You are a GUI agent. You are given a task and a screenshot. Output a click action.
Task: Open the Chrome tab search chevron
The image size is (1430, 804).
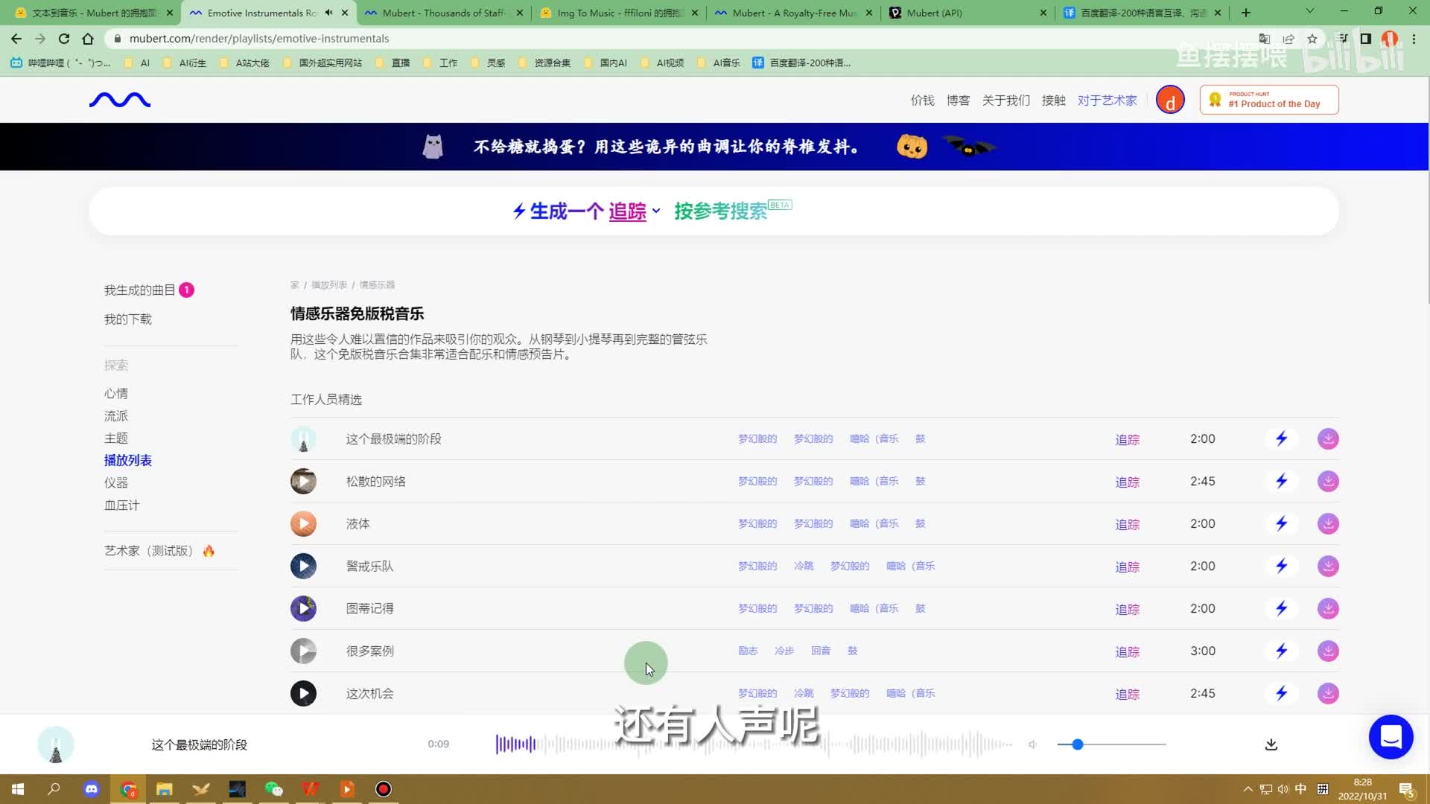click(x=1309, y=12)
